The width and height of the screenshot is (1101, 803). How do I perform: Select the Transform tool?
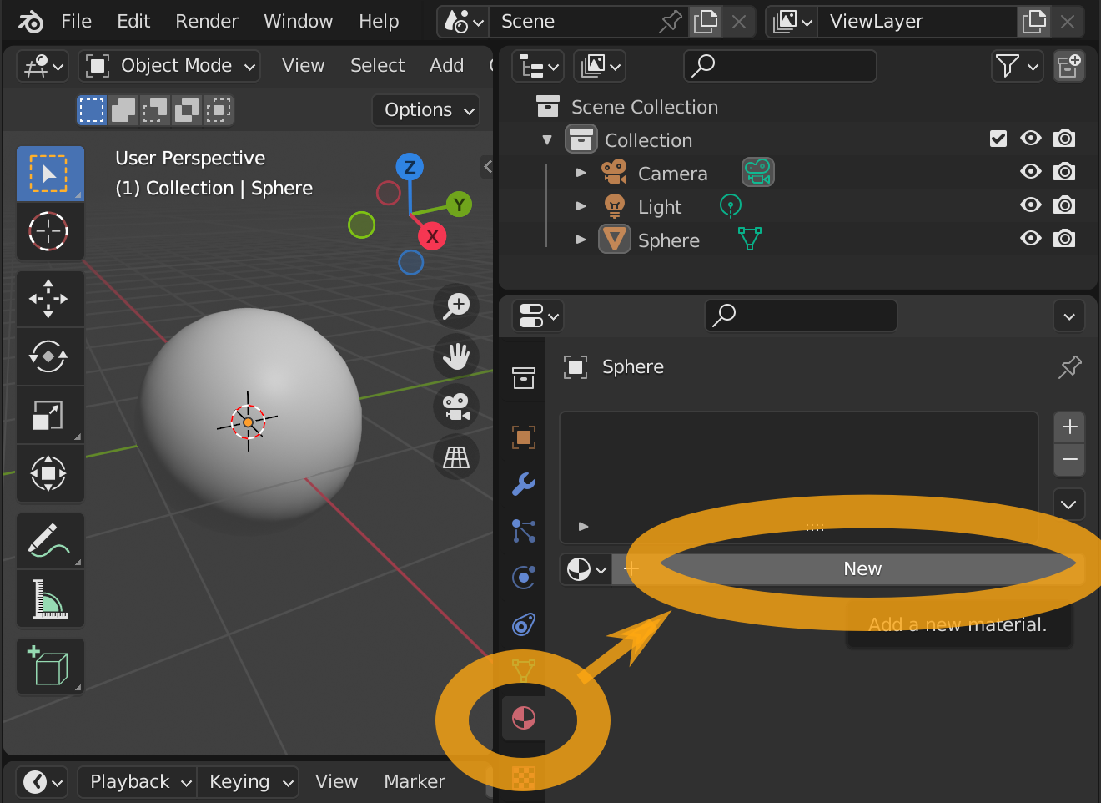click(50, 473)
